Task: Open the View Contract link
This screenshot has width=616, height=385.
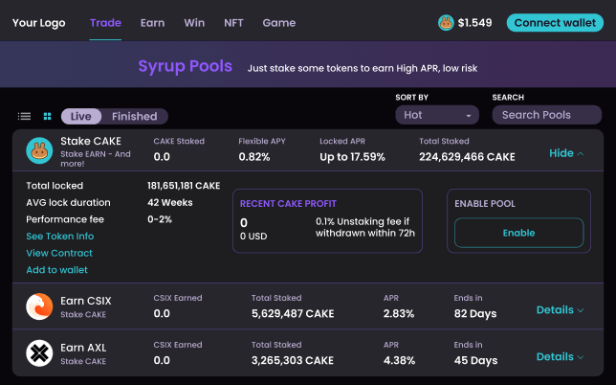Action: point(59,254)
